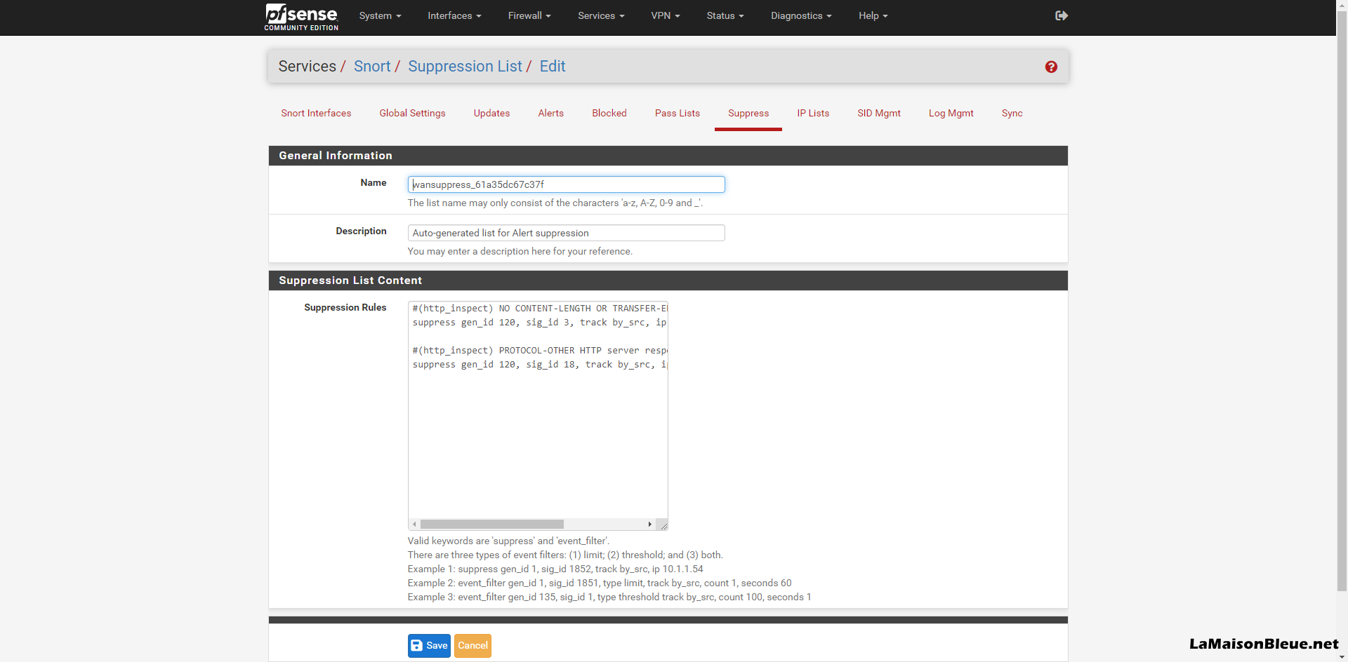Expand the Diagnostics menu
Screen dimensions: 1348x662
tap(801, 15)
